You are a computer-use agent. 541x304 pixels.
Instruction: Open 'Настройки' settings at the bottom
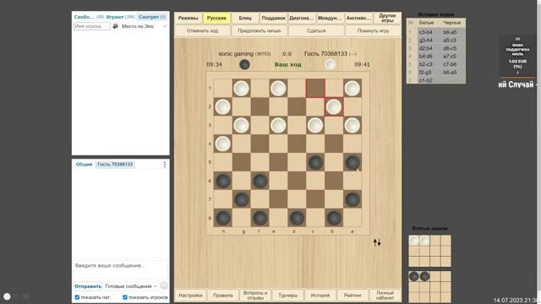(x=190, y=295)
